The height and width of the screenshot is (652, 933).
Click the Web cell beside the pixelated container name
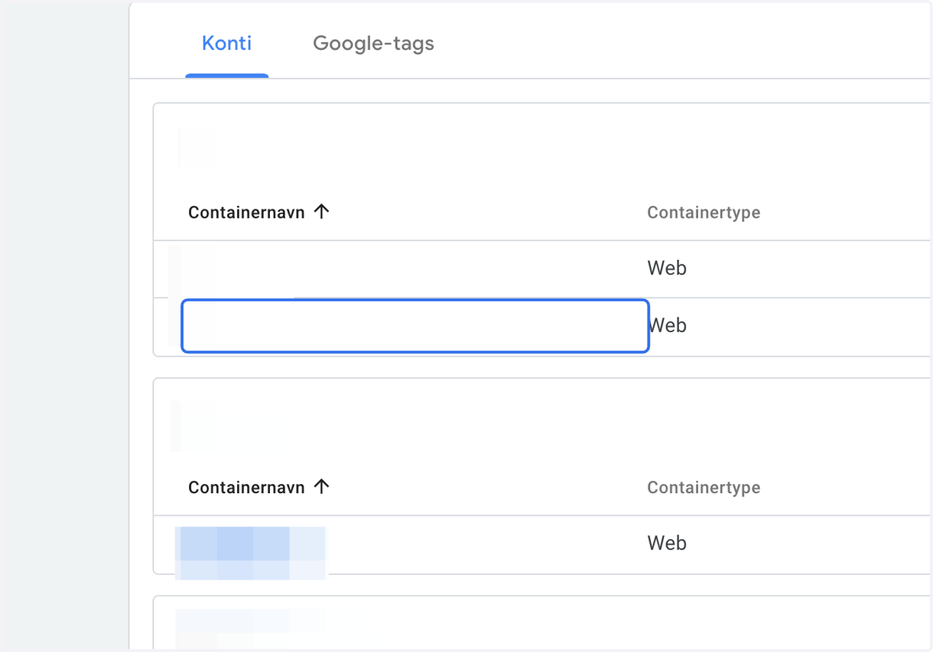(667, 543)
